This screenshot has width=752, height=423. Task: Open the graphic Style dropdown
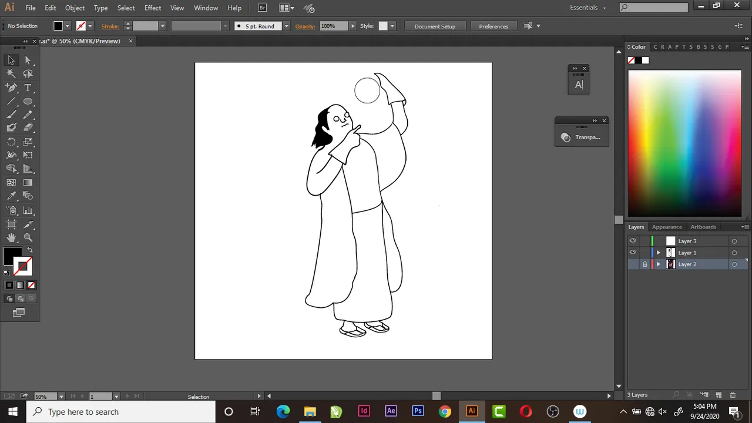tap(392, 26)
